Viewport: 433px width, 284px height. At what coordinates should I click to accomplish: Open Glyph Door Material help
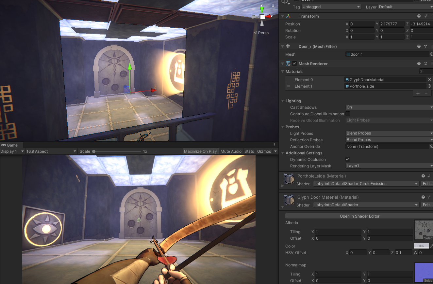pyautogui.click(x=423, y=197)
